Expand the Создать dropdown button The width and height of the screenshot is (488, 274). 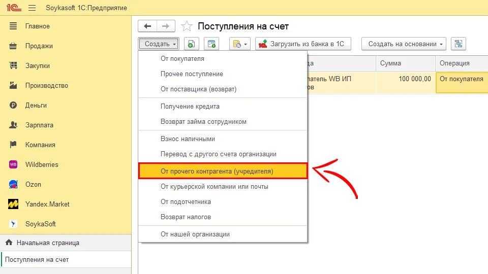[x=159, y=44]
